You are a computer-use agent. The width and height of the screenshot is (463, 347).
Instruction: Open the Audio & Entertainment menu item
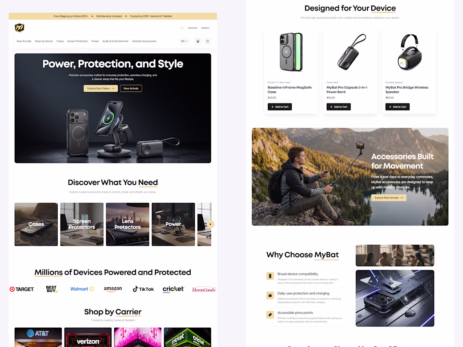[115, 41]
